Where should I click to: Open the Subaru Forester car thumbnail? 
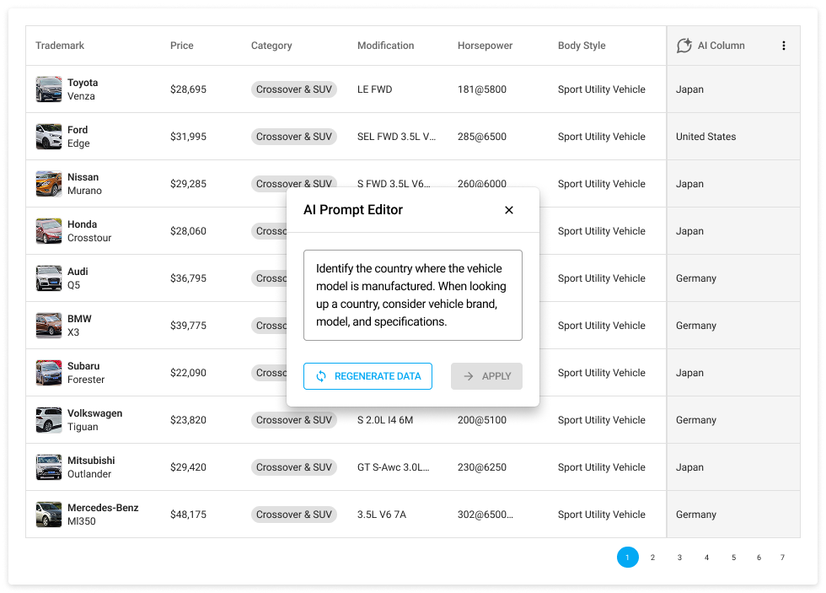tap(49, 373)
